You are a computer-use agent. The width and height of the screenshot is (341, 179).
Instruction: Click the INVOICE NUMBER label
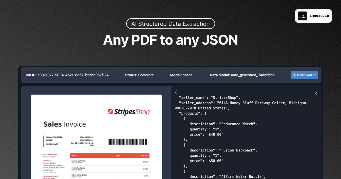[x=54, y=137]
